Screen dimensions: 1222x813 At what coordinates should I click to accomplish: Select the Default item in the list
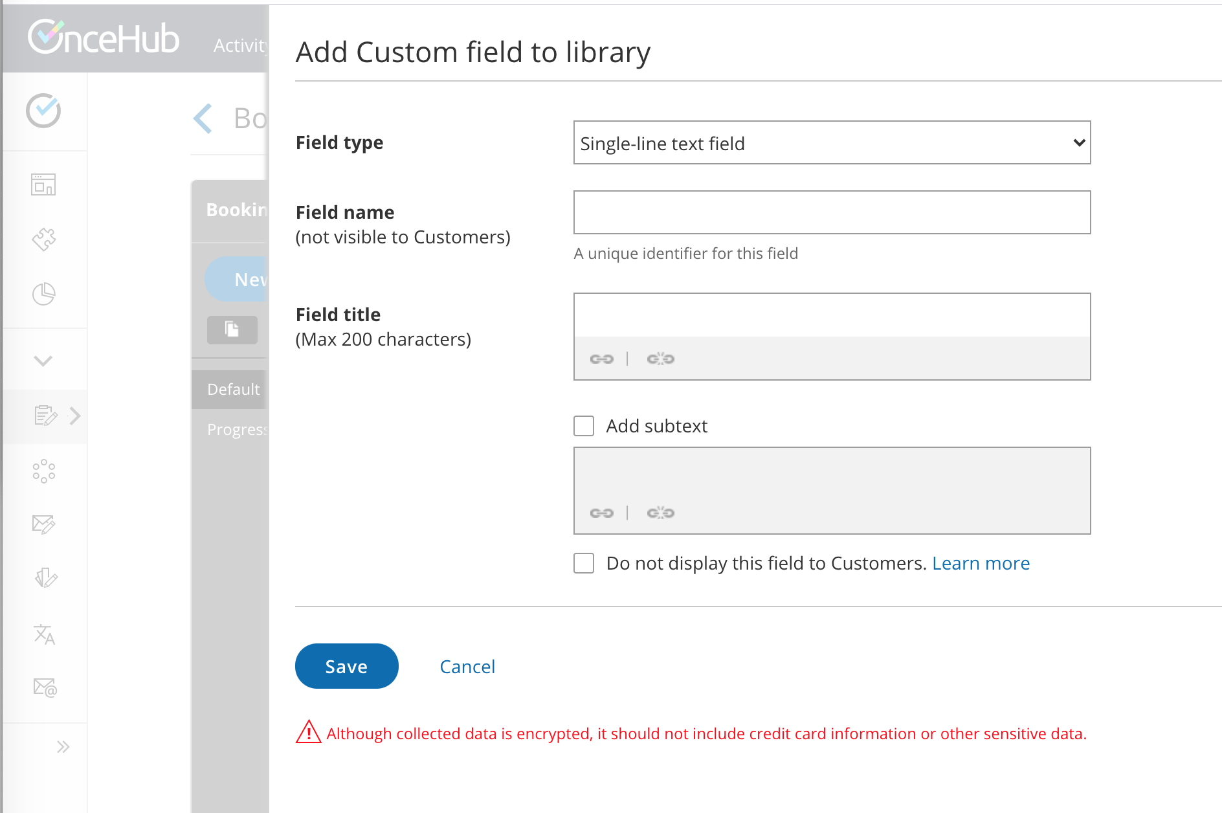tap(233, 389)
